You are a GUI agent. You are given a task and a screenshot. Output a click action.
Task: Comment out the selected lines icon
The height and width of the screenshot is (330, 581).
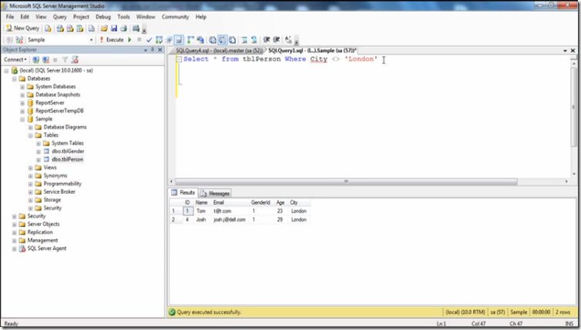[244, 39]
